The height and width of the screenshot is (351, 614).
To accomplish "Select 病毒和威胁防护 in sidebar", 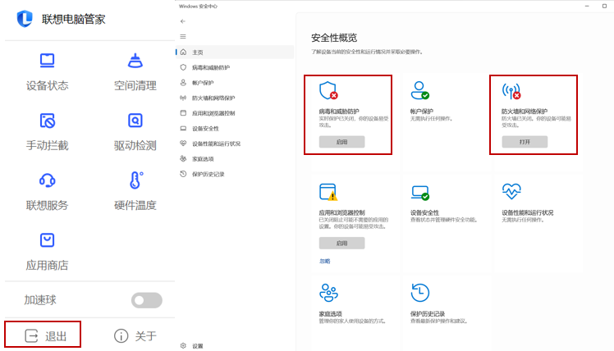I will [x=235, y=67].
